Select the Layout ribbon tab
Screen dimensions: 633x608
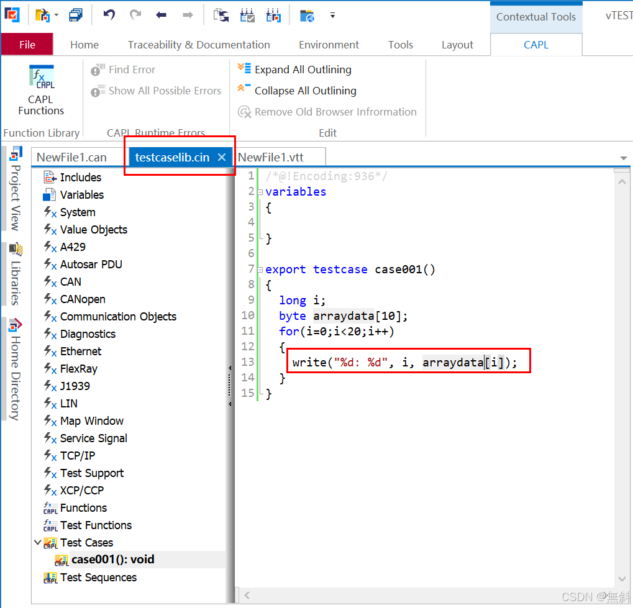(457, 45)
